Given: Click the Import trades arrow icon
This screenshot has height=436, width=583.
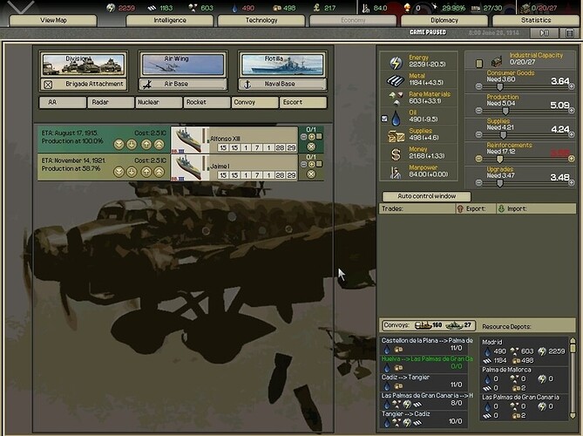Looking at the screenshot, I should click(501, 209).
